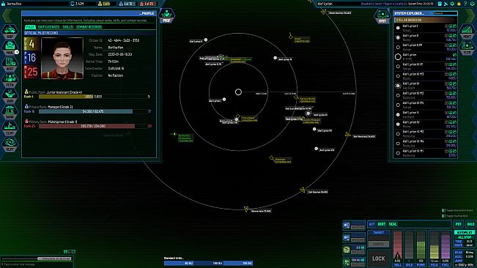
Task: Open the JOBS sidebar icon
Action: click(10, 97)
